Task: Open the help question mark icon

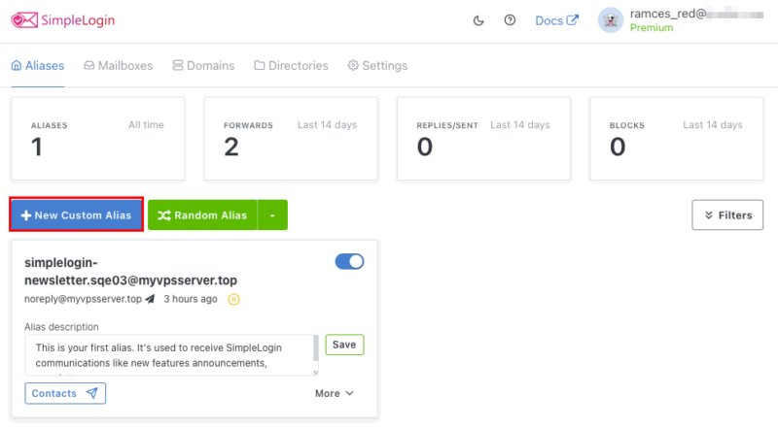Action: tap(510, 20)
